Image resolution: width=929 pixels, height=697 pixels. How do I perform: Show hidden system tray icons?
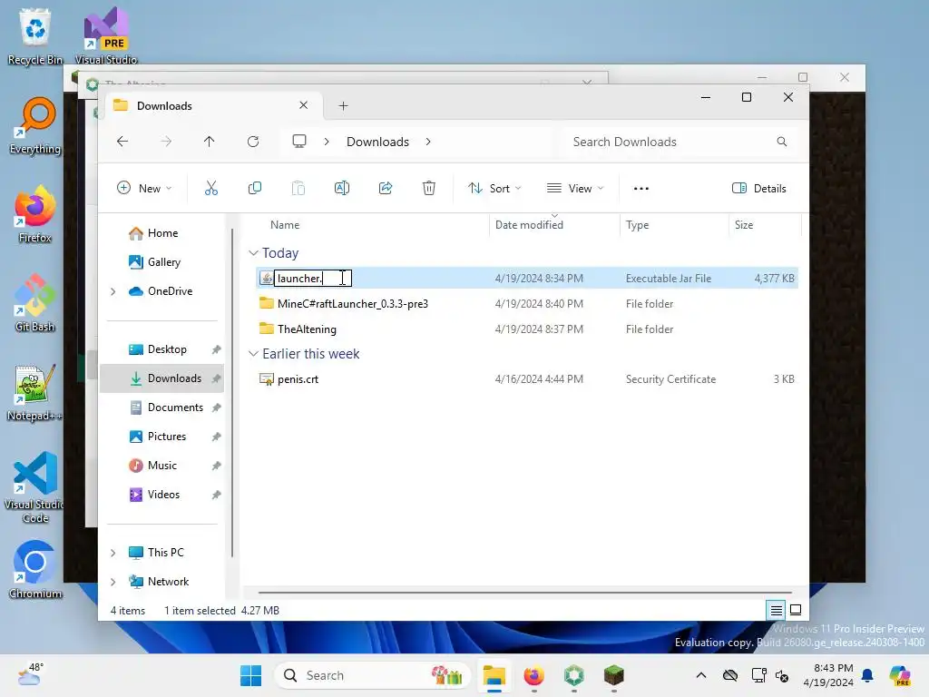[701, 675]
